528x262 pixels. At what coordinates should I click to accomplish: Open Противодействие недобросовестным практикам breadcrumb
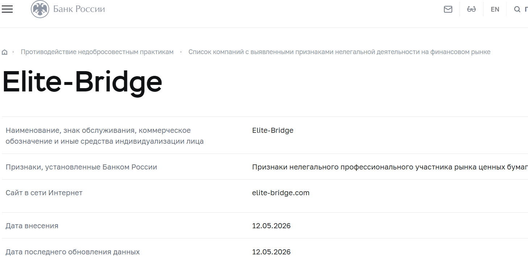(x=97, y=52)
